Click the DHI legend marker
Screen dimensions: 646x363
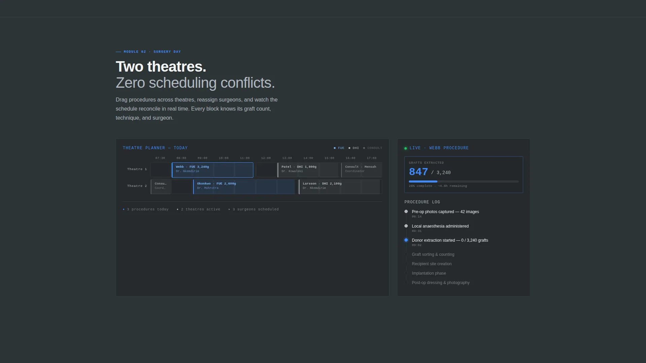coord(350,148)
